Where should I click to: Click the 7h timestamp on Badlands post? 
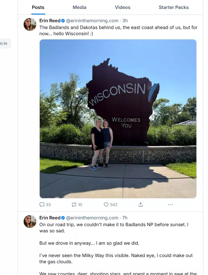point(125,218)
